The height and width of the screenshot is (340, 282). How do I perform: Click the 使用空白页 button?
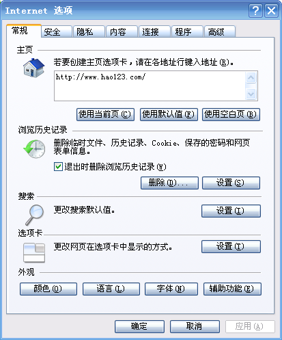click(231, 114)
